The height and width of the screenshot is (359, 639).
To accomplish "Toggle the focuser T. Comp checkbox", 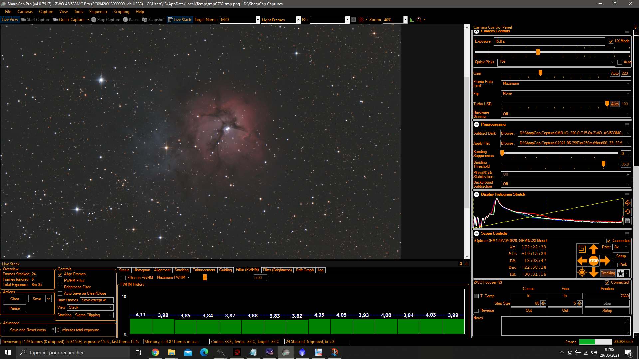I will 476,296.
